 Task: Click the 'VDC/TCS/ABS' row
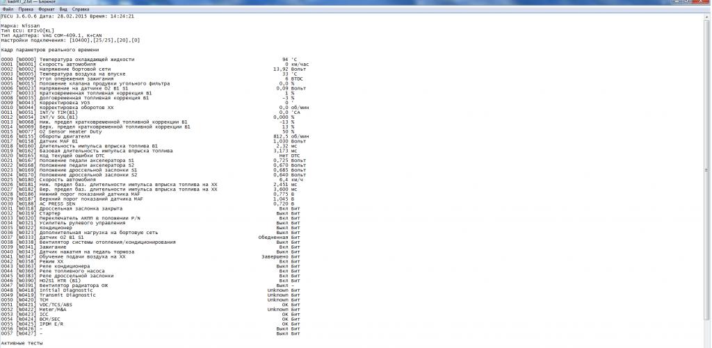click(x=155, y=305)
